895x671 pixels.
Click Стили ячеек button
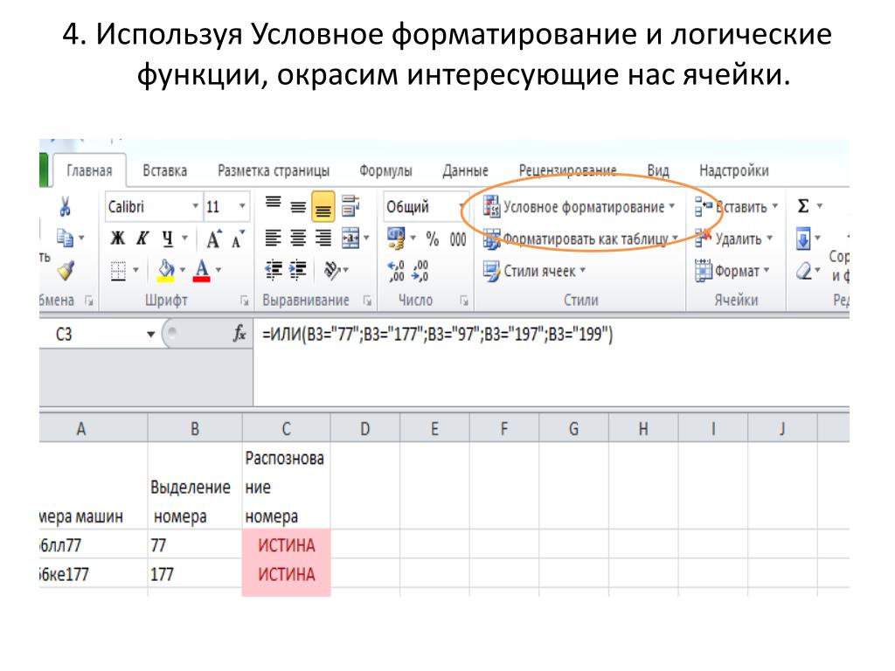534,271
